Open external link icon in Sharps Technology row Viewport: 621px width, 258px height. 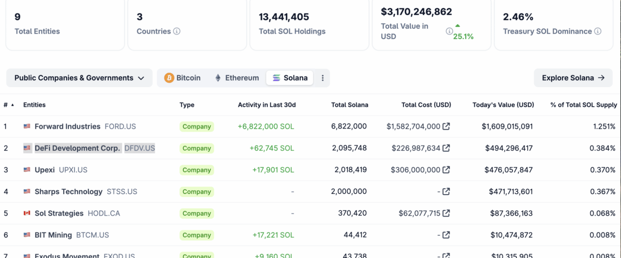446,191
